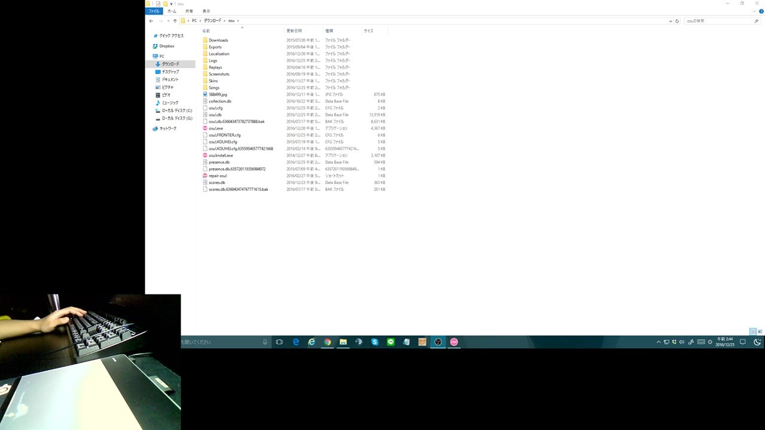Open the 表示 ribbon tab
Screen dimensions: 765x430
206,11
